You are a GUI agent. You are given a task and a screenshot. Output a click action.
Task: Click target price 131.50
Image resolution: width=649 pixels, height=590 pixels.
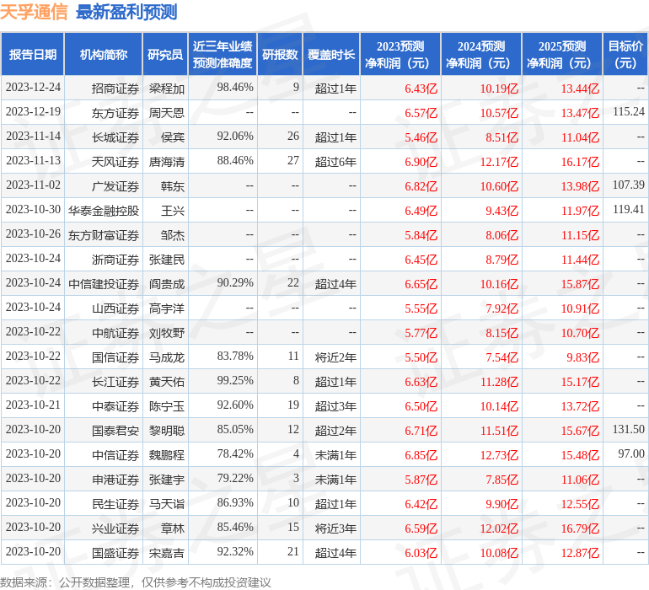pyautogui.click(x=629, y=429)
